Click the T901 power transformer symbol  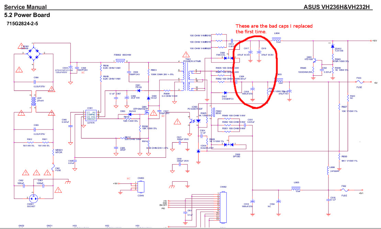click(186, 76)
